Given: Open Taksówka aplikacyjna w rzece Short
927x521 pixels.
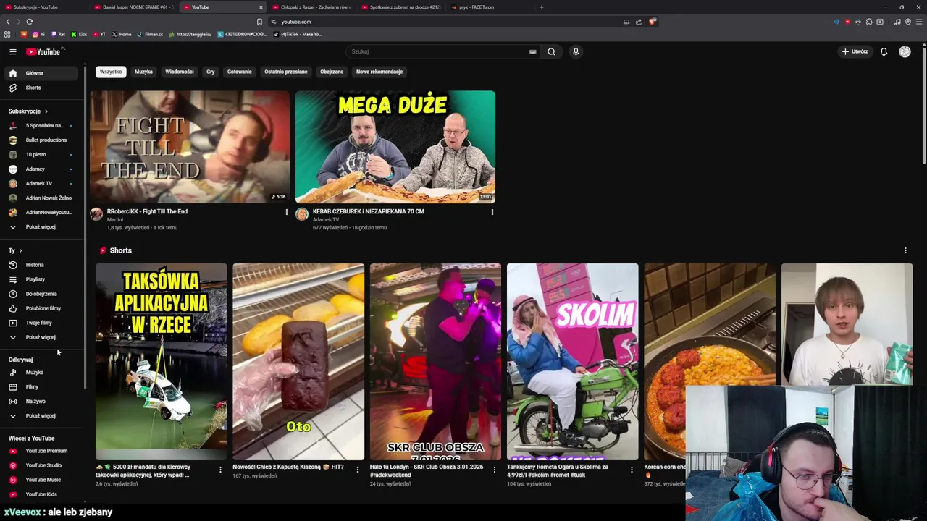Looking at the screenshot, I should pyautogui.click(x=161, y=362).
